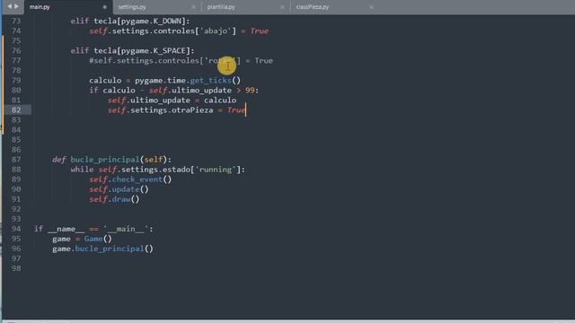The width and height of the screenshot is (575, 323).
Task: Close the settings.py tab
Action: 194,7
